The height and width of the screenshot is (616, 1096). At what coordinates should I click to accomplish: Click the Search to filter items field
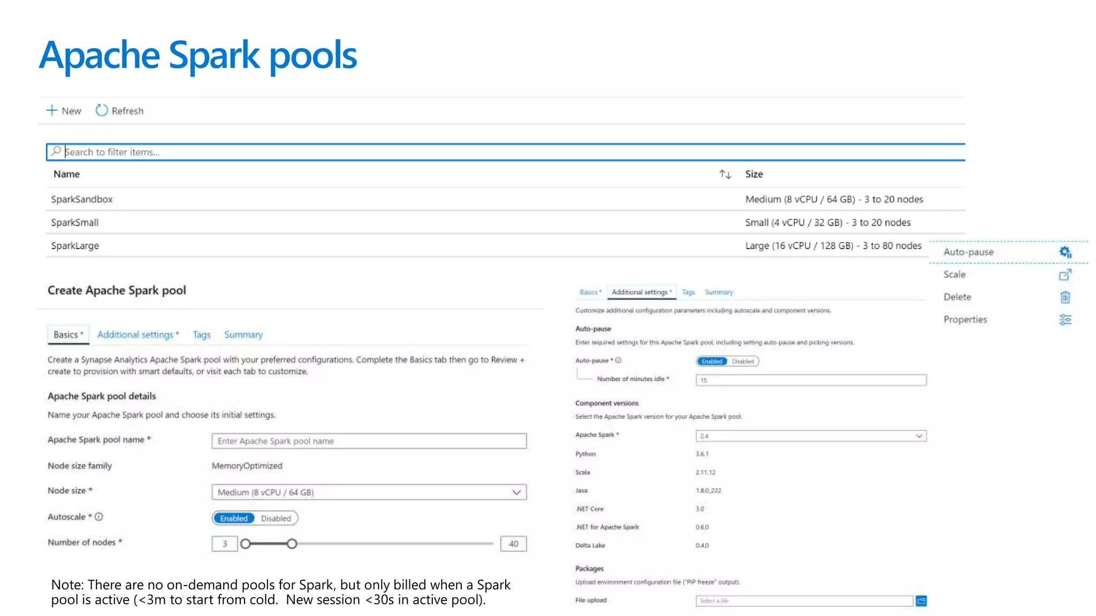click(x=506, y=152)
